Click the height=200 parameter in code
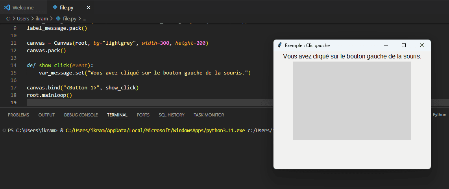 click(x=190, y=44)
